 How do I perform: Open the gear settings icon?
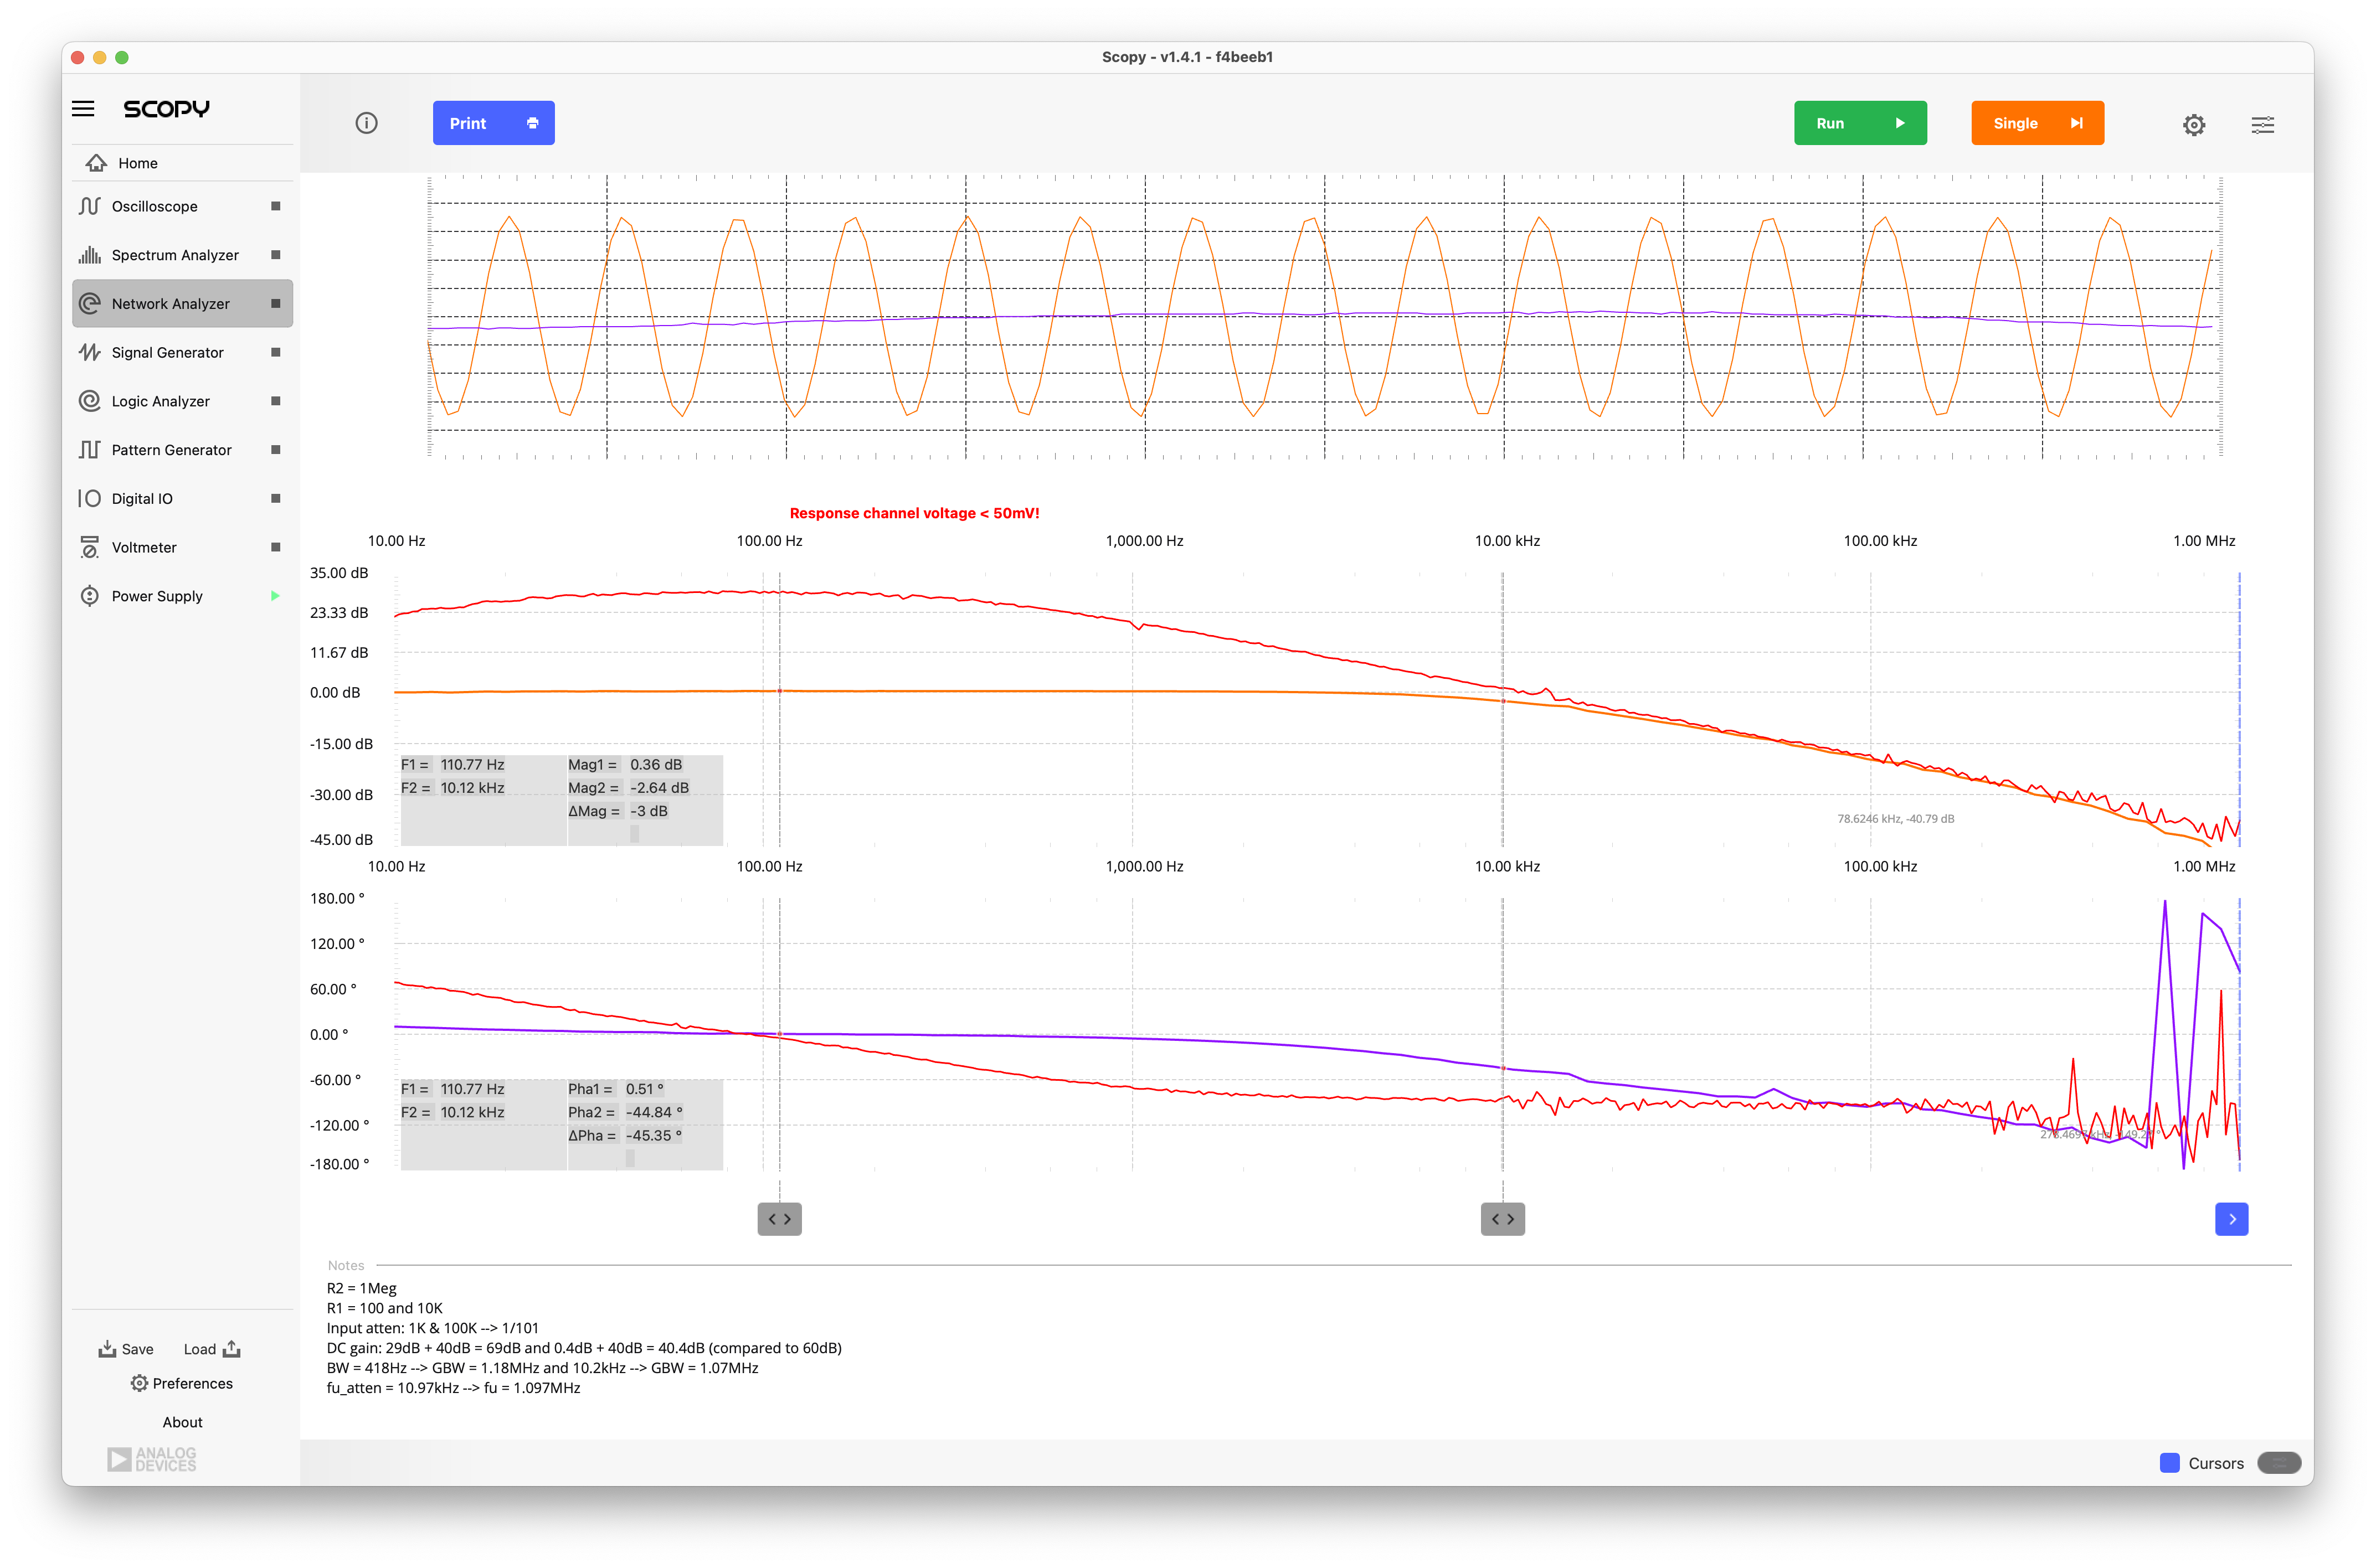click(x=2193, y=124)
